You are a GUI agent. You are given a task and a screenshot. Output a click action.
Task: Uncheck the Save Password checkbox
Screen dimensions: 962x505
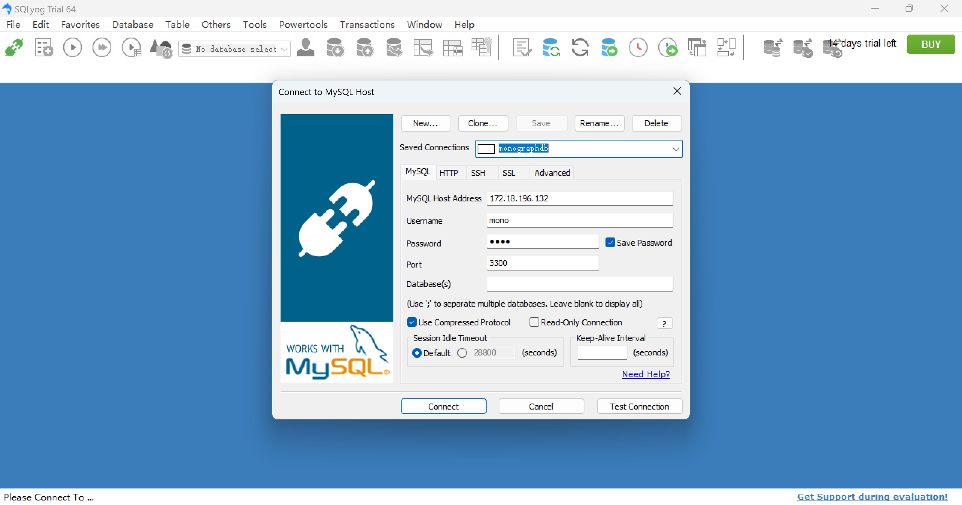[610, 243]
